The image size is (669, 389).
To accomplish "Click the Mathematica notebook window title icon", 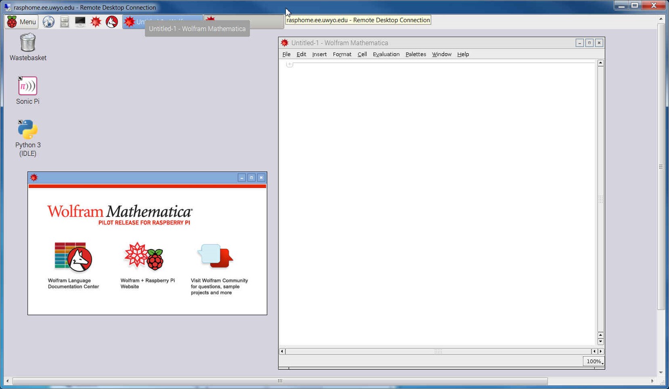I will [x=285, y=43].
